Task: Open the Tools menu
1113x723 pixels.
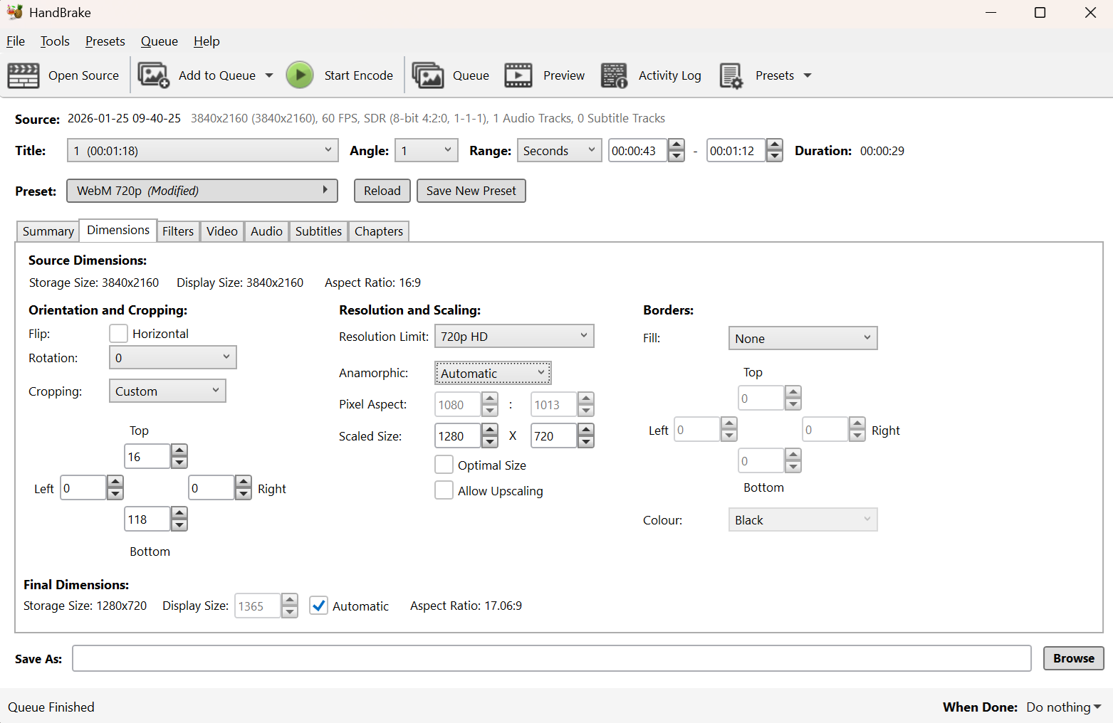Action: [x=55, y=41]
